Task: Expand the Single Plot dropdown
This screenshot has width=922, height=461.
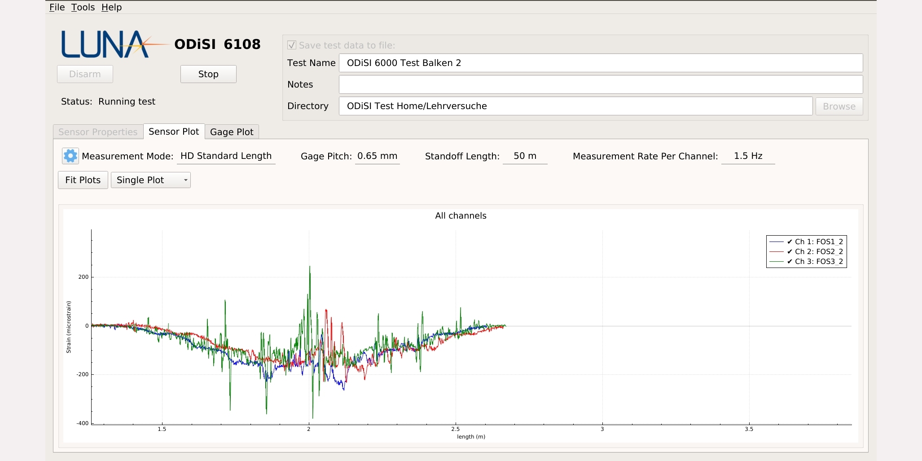Action: [151, 180]
